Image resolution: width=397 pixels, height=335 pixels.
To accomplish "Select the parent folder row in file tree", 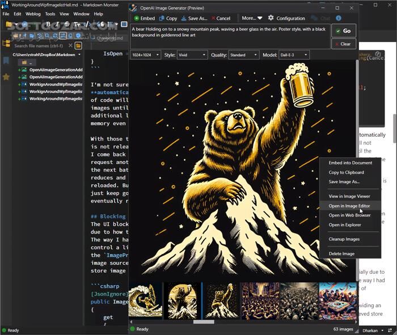I will click(x=27, y=62).
